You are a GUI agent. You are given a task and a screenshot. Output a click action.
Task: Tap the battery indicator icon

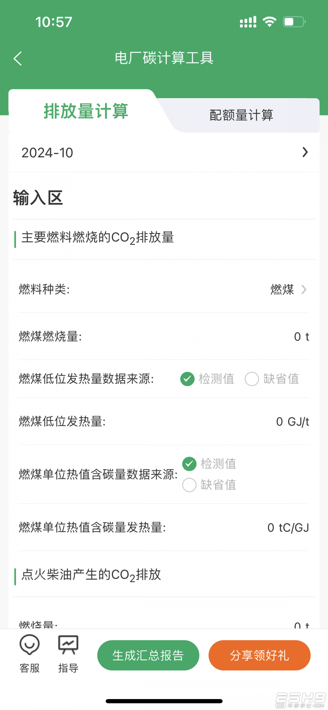click(x=294, y=22)
